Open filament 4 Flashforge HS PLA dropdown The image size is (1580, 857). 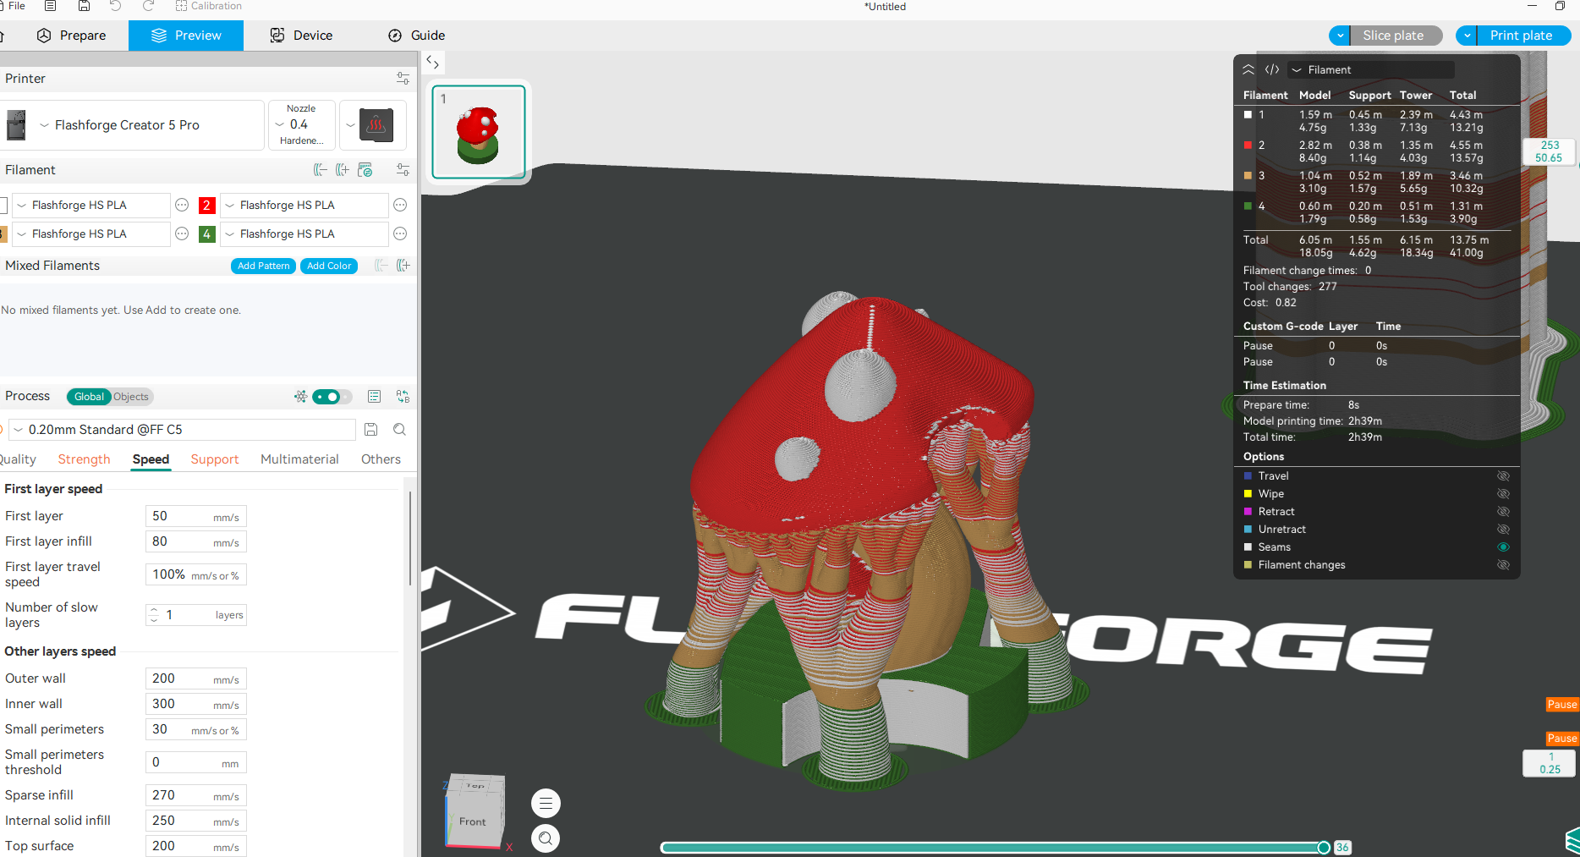click(304, 234)
